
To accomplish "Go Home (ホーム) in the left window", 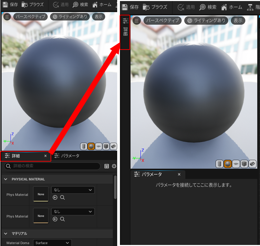I will click(102, 5).
